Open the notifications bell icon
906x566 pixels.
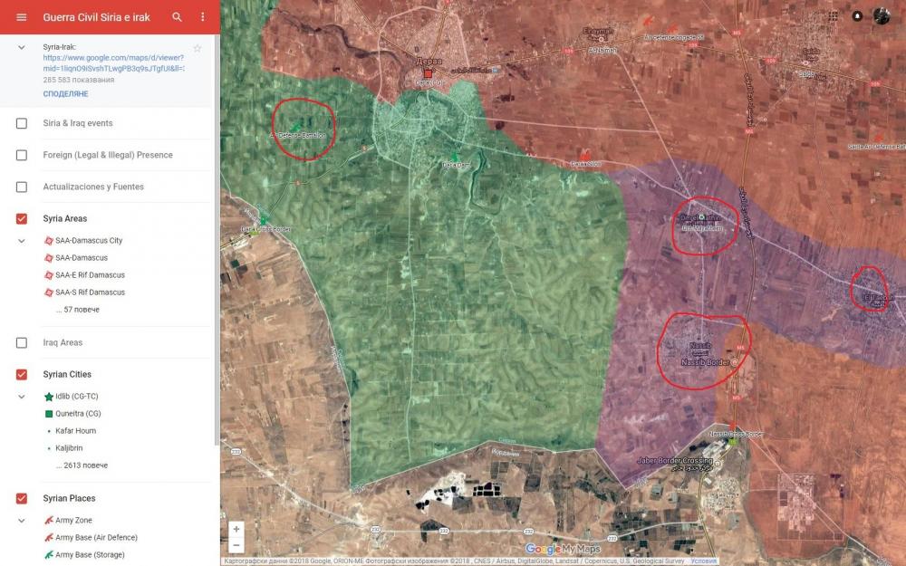click(857, 16)
